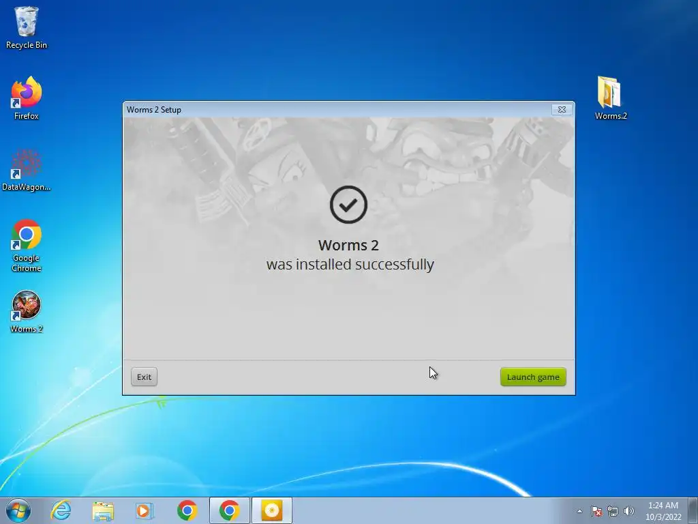Open the Action Center flag icon
Image resolution: width=698 pixels, height=524 pixels.
pos(596,511)
